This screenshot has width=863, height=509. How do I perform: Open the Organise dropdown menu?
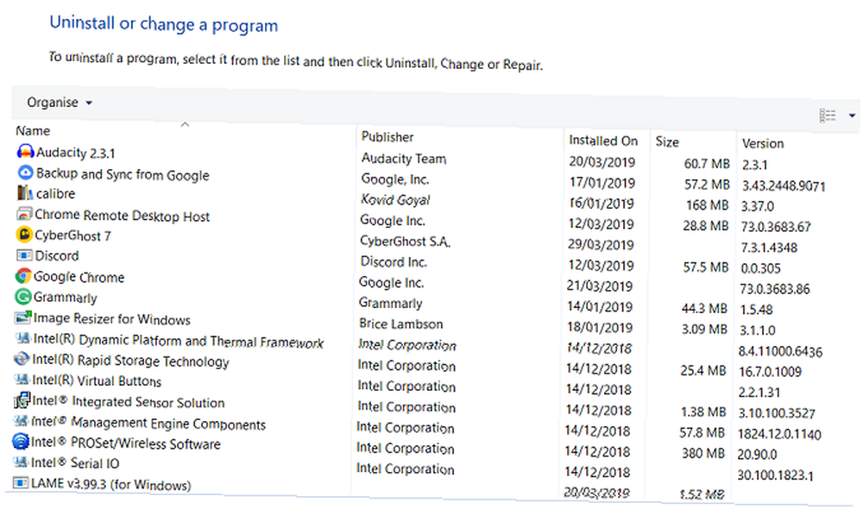tap(60, 103)
